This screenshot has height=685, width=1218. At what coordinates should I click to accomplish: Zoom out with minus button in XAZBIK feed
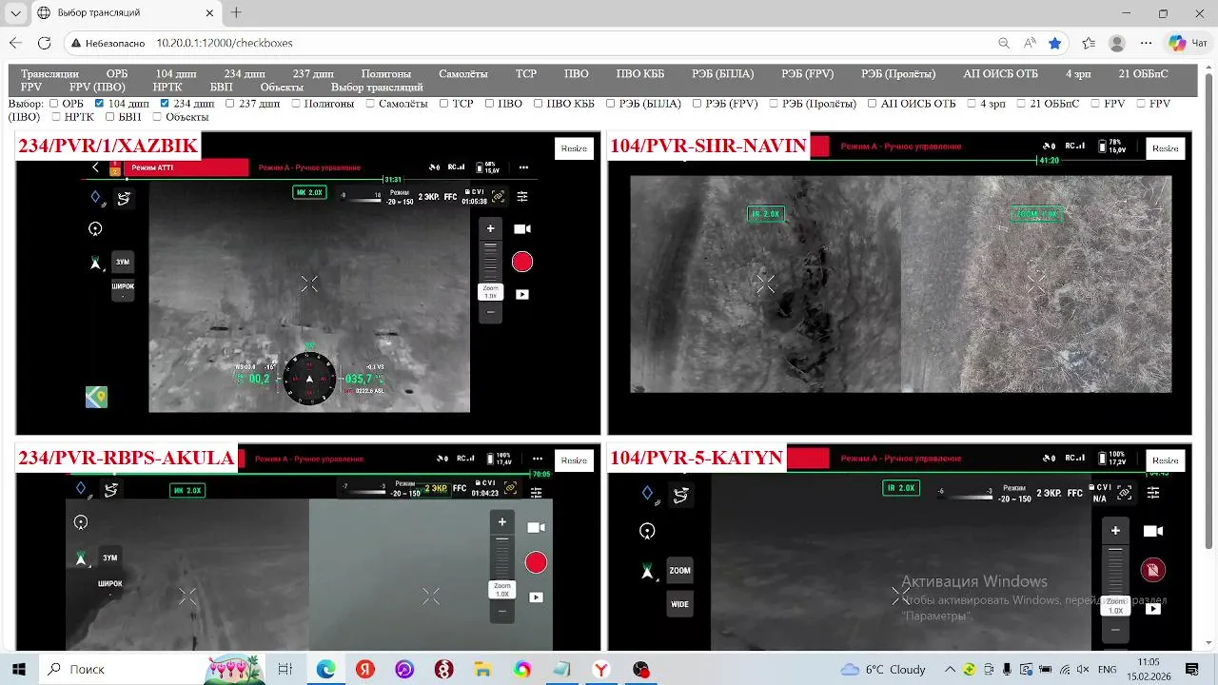coord(490,311)
